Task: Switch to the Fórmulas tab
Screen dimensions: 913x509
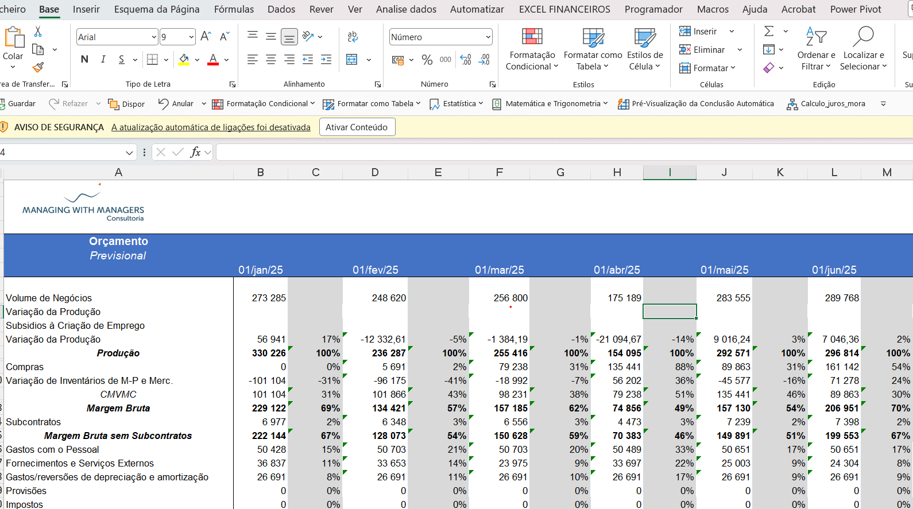Action: coord(234,9)
